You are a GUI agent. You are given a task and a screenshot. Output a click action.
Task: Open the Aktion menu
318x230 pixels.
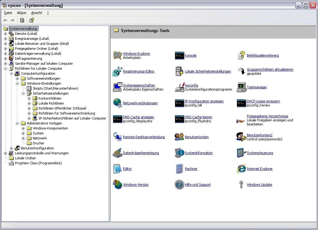tap(21, 13)
